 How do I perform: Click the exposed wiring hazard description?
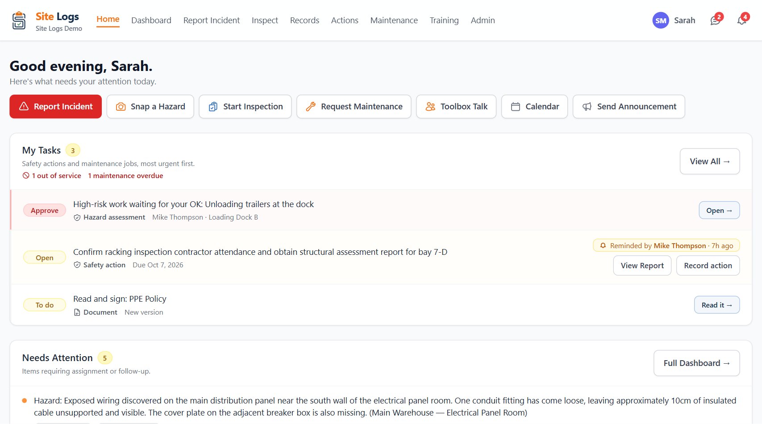tap(385, 407)
